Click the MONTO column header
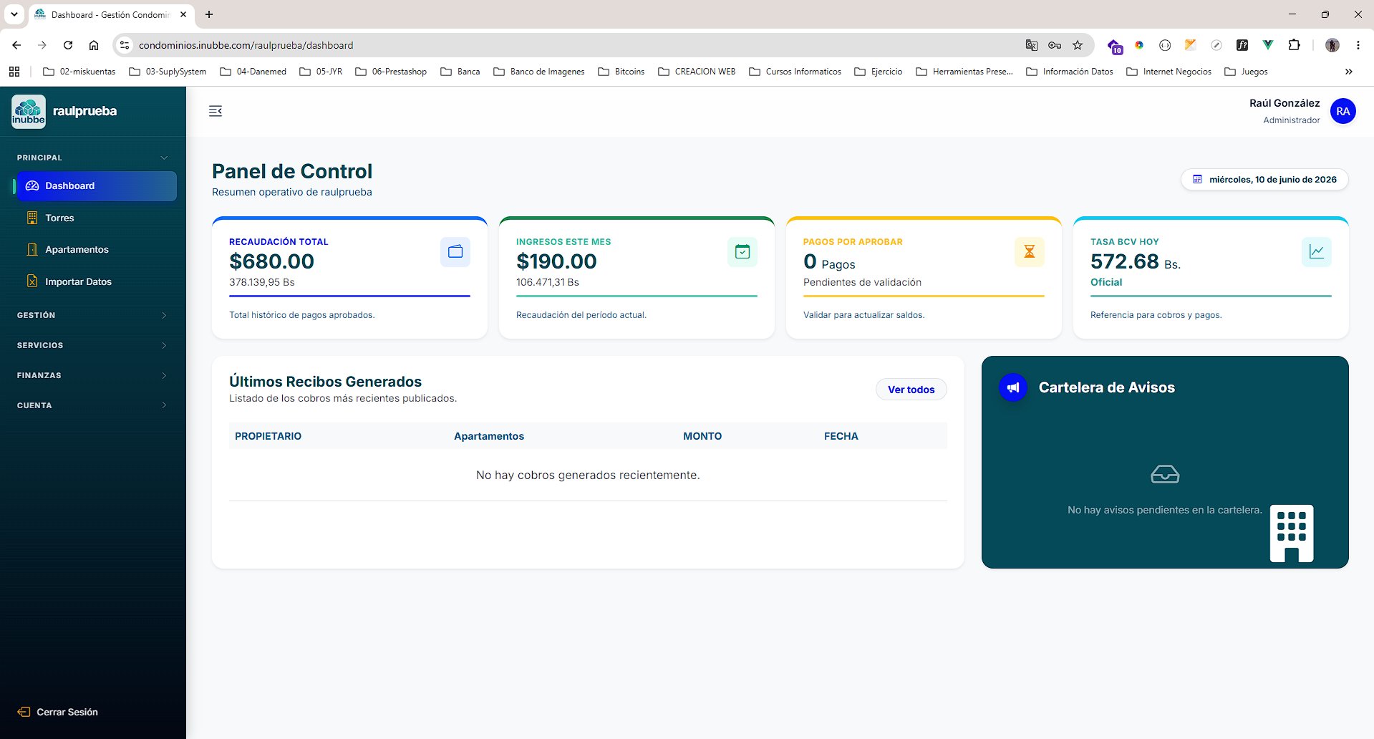This screenshot has height=739, width=1374. coord(702,436)
